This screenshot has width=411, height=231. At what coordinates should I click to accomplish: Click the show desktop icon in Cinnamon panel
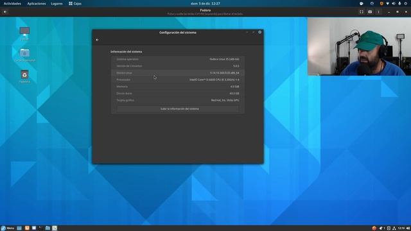(19, 228)
